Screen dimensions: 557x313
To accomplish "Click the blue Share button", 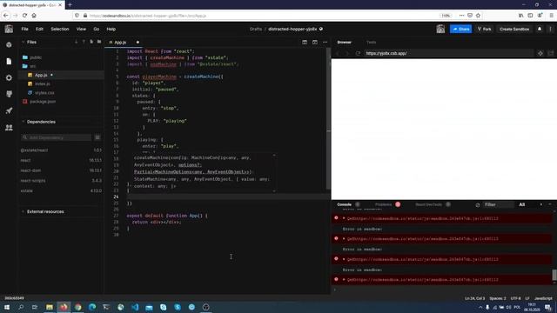I will 460,29.
